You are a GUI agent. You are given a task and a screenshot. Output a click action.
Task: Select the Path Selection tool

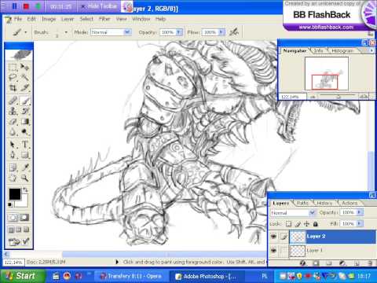[13, 145]
